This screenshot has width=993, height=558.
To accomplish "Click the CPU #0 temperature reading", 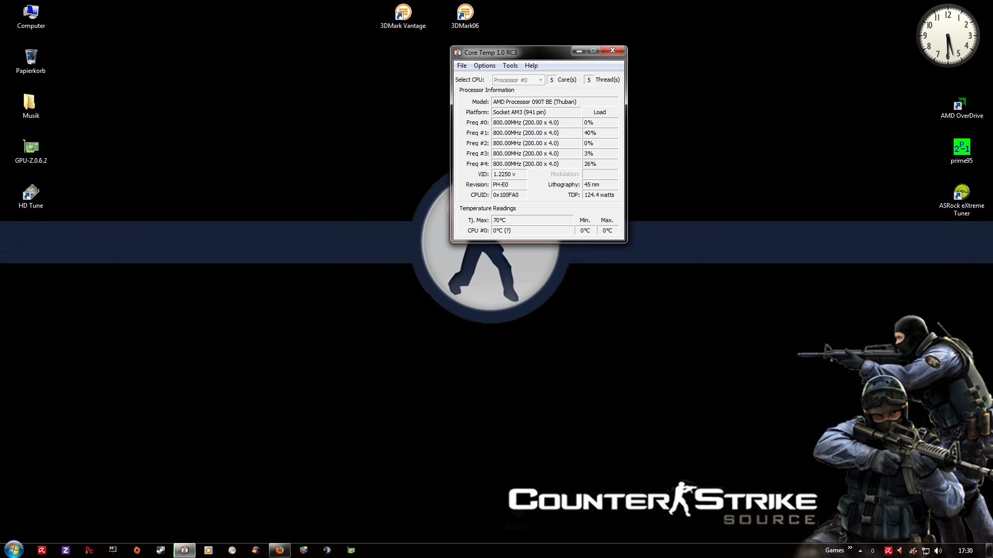I will [x=532, y=230].
